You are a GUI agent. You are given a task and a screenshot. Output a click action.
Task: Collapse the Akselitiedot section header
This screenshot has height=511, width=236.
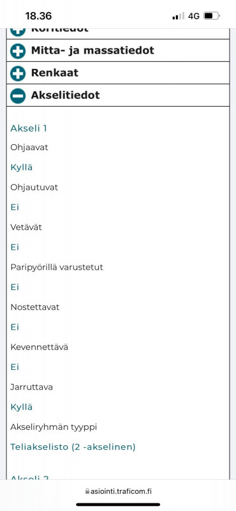point(118,95)
